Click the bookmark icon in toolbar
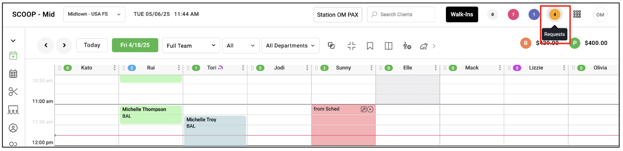This screenshot has width=623, height=151. 370,46
